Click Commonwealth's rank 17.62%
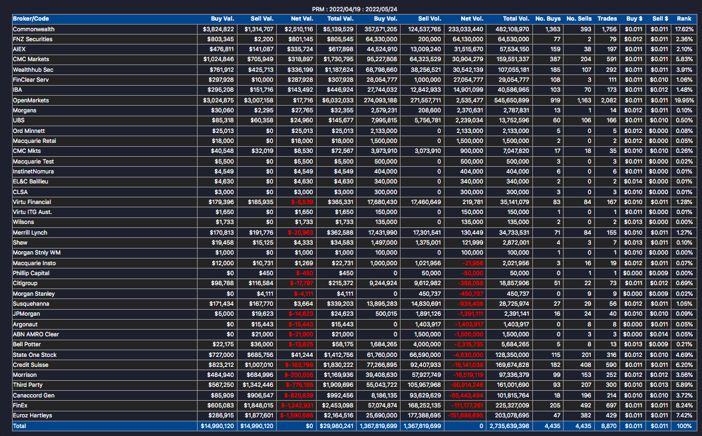702x436 pixels. (684, 29)
